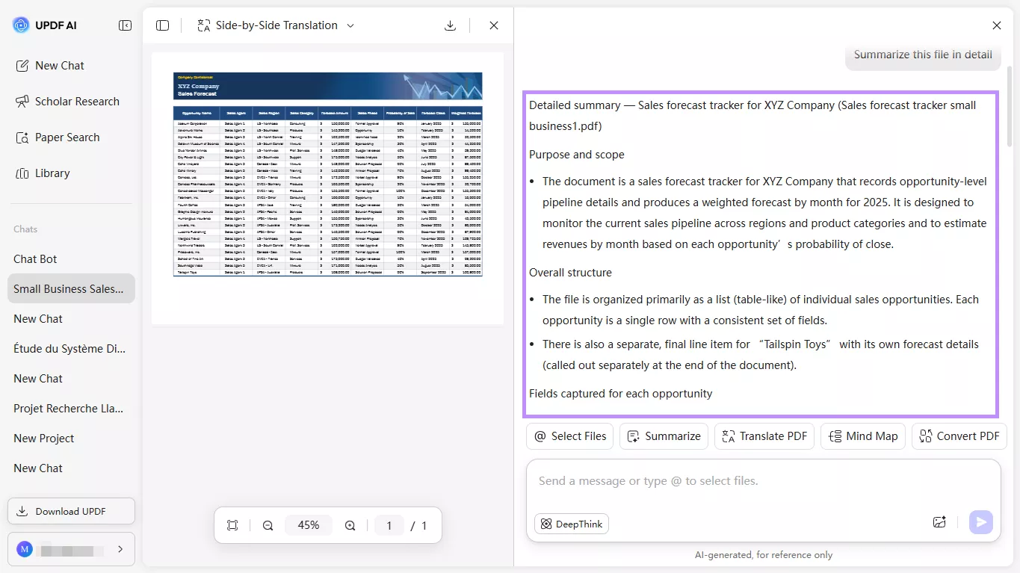This screenshot has width=1020, height=573.
Task: Open Select Files with the @ icon
Action: click(569, 436)
